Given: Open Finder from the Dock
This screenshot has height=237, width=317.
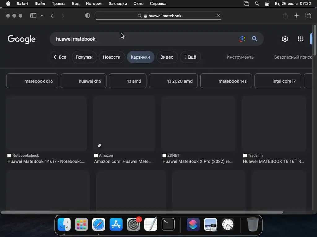Looking at the screenshot, I should pyautogui.click(x=64, y=224).
